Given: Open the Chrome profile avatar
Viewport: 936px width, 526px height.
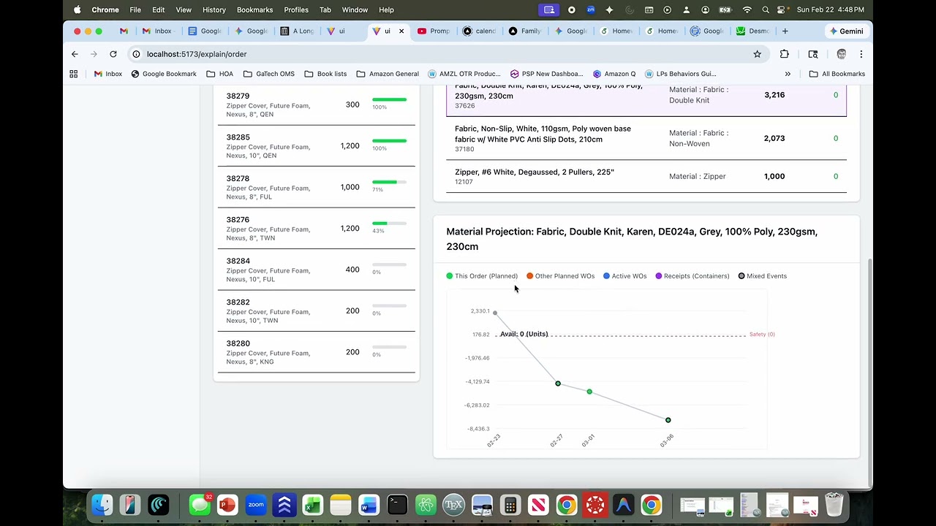Looking at the screenshot, I should click(x=842, y=54).
